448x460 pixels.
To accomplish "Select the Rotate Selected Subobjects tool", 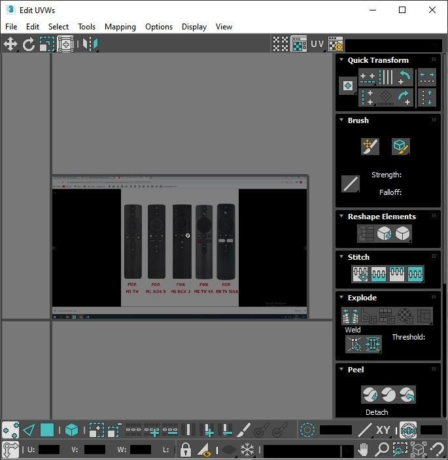I will click(29, 44).
